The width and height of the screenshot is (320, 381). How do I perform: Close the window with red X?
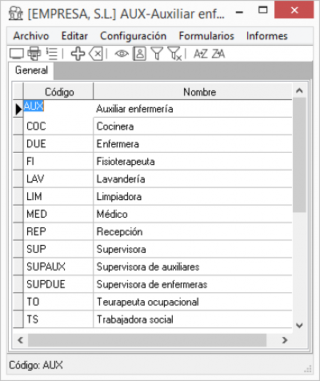click(x=294, y=10)
